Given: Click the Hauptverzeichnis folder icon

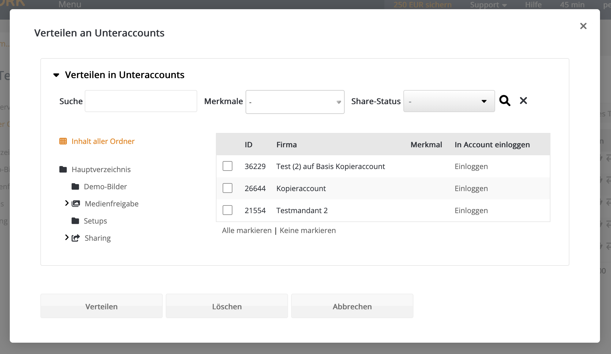Looking at the screenshot, I should (63, 169).
